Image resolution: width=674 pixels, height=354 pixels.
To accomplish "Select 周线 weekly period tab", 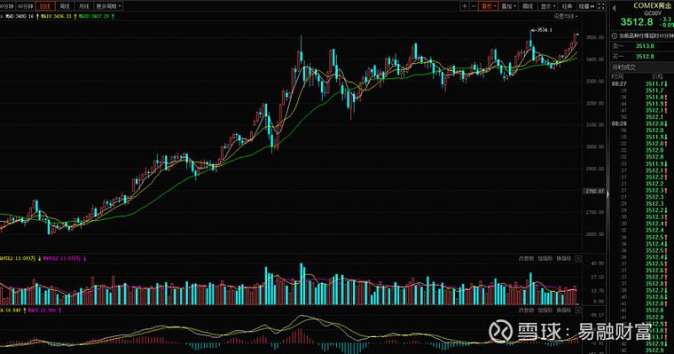I will point(65,6).
